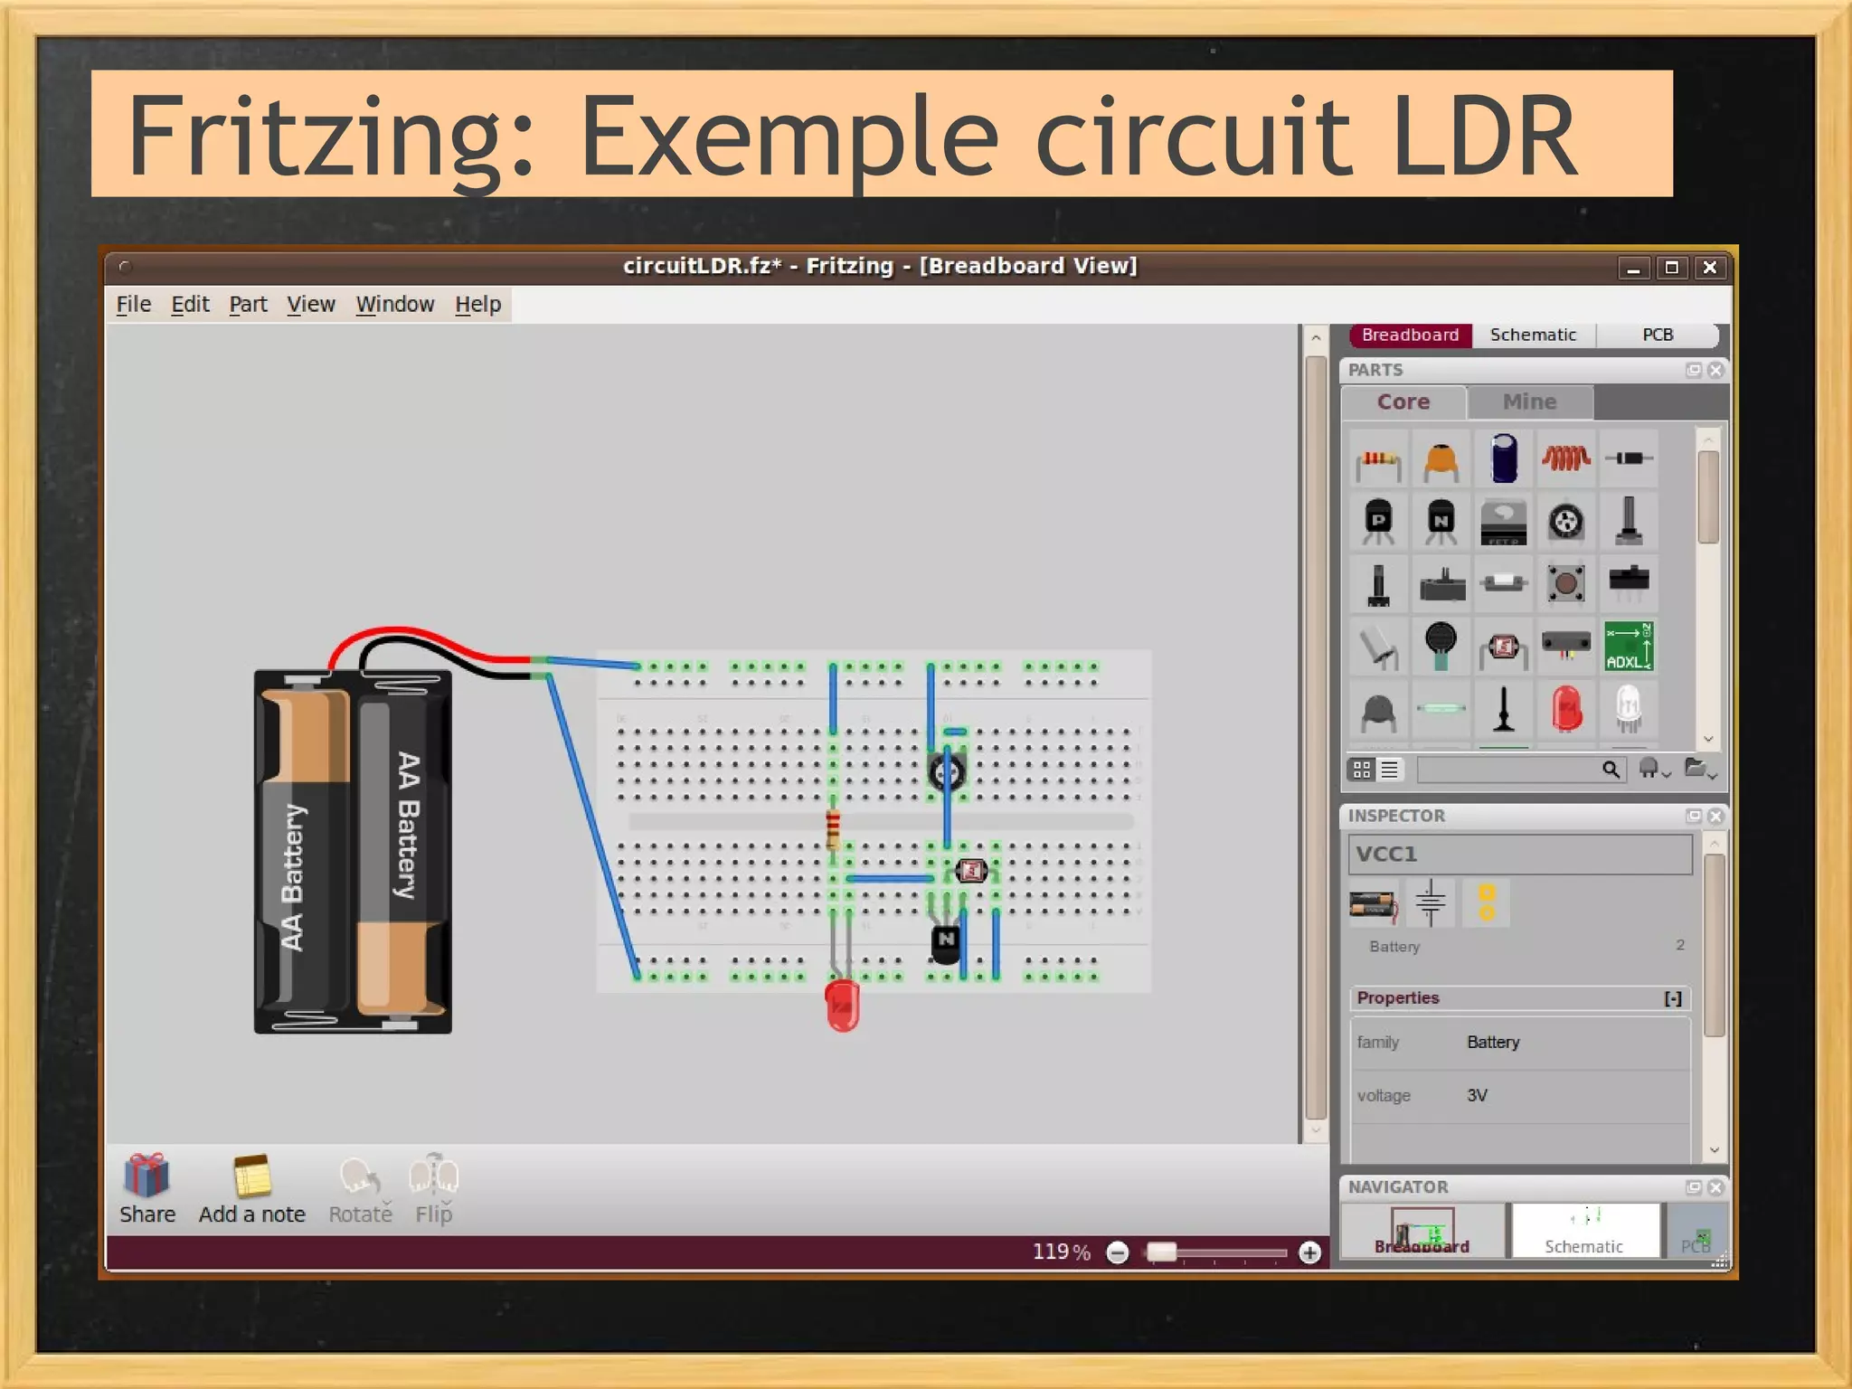1852x1389 pixels.
Task: Pick the tall rotary potentiometer part
Action: (x=1629, y=522)
